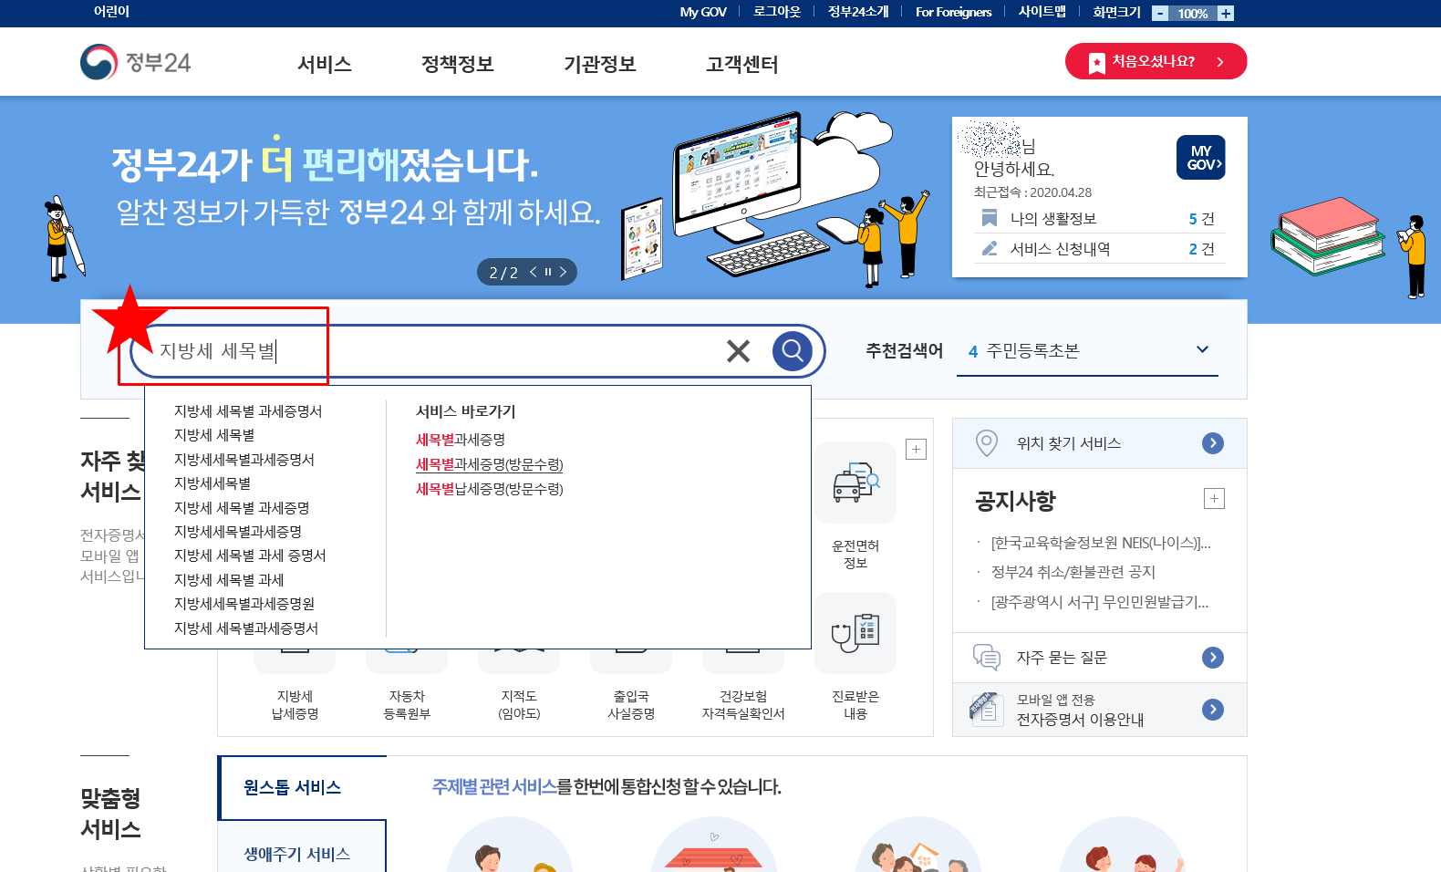
Task: Select recommended keyword 주민등록초본
Action: coord(1032,351)
